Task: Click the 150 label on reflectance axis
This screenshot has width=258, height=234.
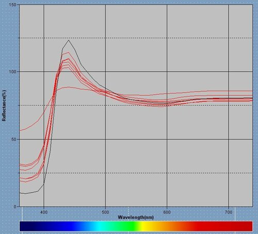Action: click(x=12, y=5)
